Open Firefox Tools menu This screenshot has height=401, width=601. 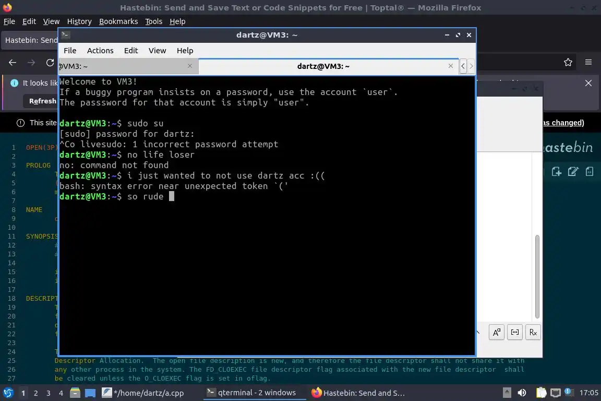click(154, 21)
